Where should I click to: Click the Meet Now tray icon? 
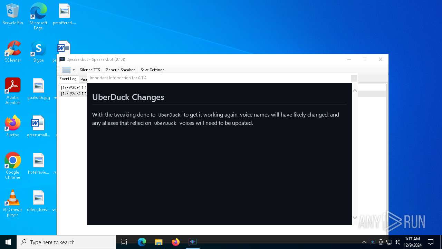tap(381, 242)
